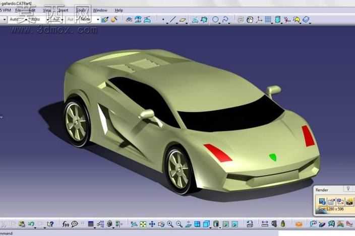The image size is (355, 236).
Task: Expand the None line-type dropdown
Action: tap(98, 20)
